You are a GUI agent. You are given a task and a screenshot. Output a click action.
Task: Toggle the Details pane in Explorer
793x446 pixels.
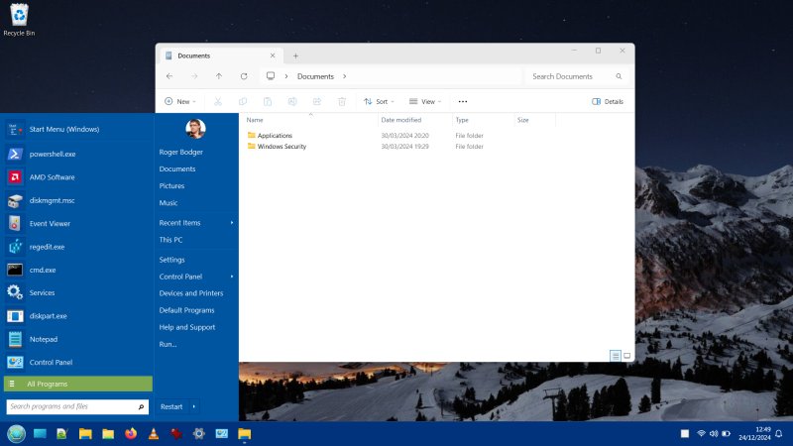pos(608,101)
